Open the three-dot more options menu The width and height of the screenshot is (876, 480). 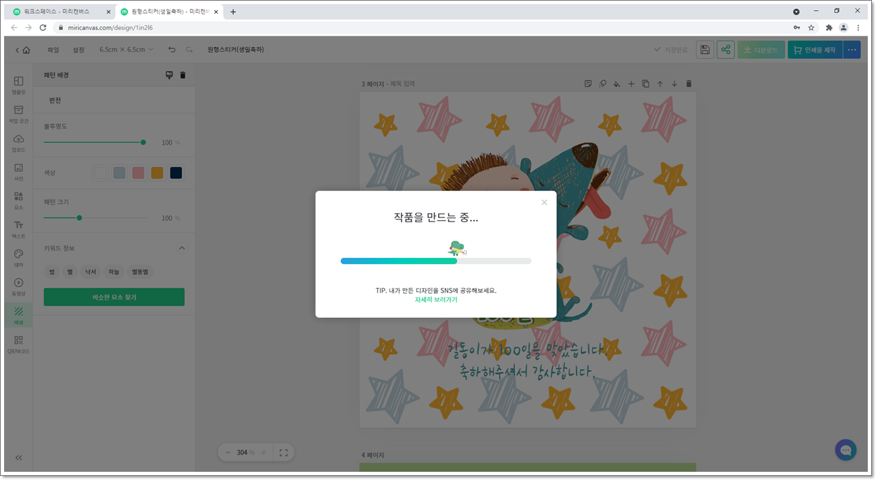(x=852, y=50)
